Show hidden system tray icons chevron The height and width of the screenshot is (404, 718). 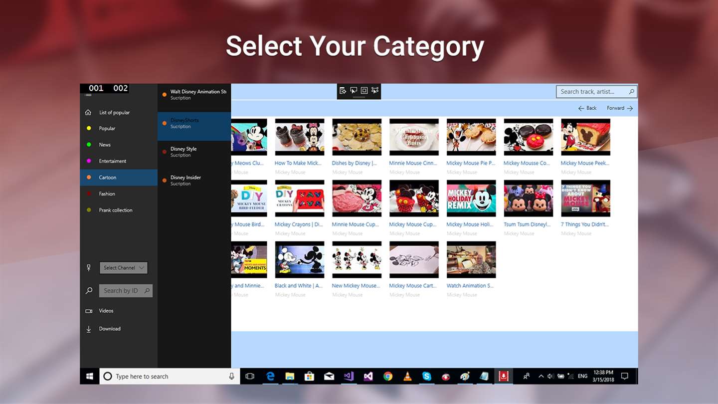(541, 377)
